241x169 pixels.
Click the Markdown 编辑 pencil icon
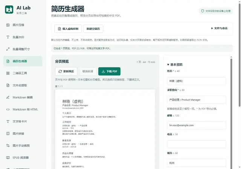tap(8, 97)
